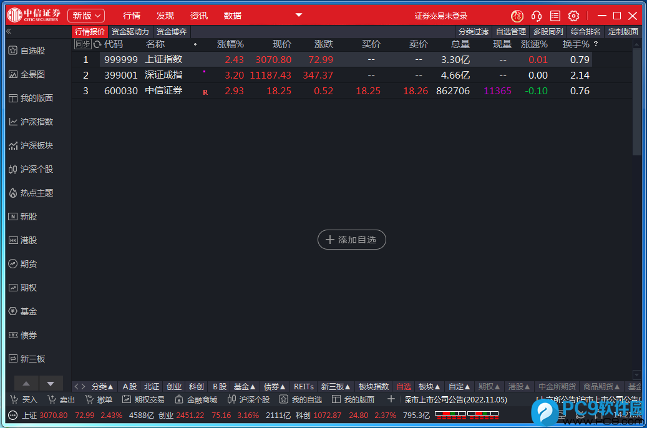Expand the top menu dropdown triangle

299,15
